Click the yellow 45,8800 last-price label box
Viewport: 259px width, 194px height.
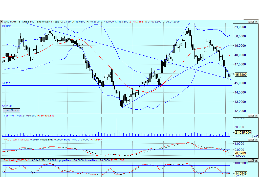coord(241,75)
